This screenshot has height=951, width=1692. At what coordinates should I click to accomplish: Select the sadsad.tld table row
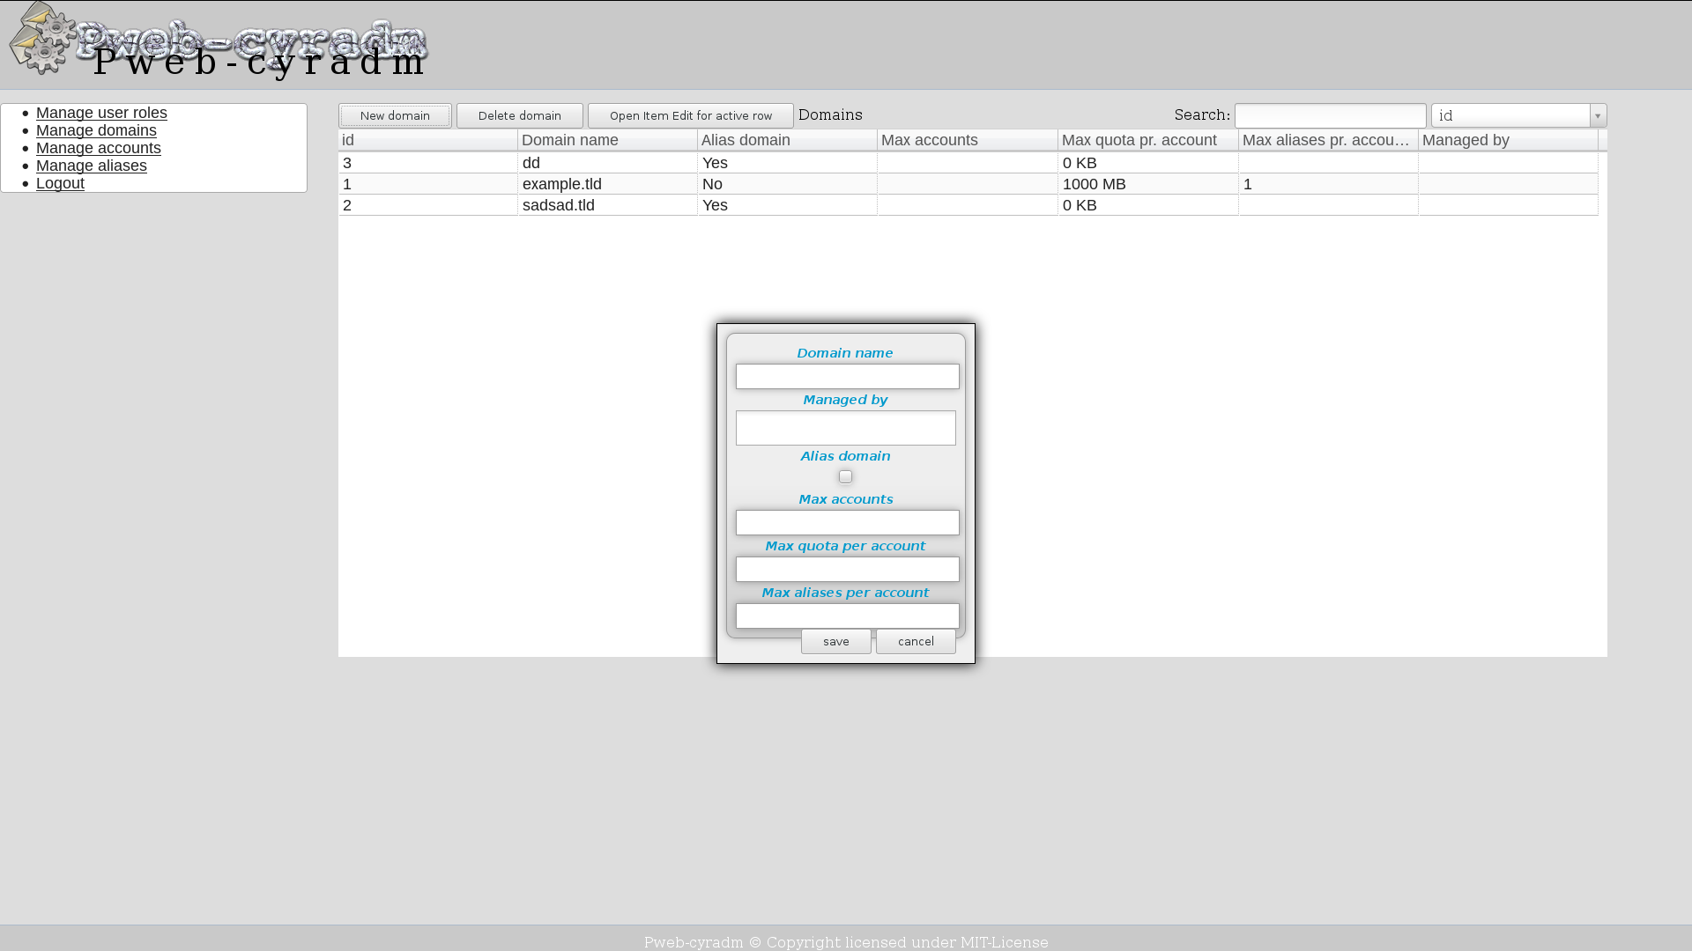pos(608,205)
